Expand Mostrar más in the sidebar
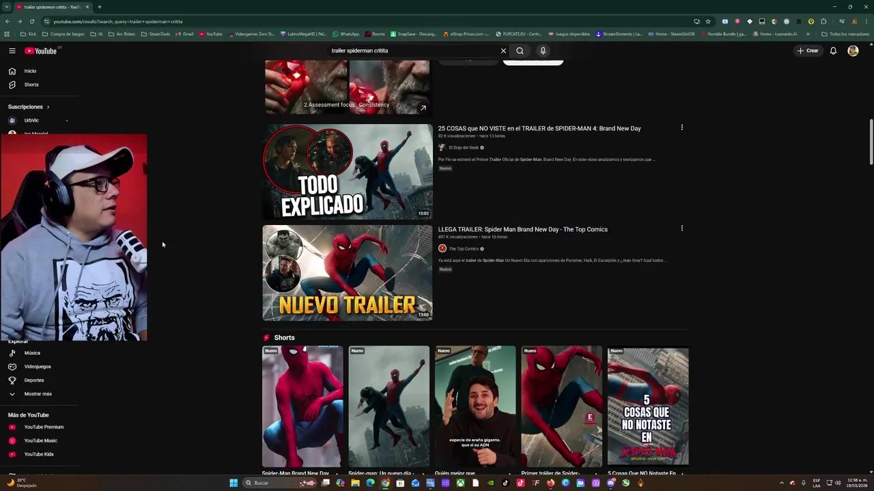 [38, 393]
